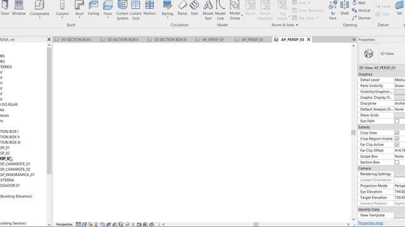405x227 pixels.
Task: Select SP_CAMAROTE_01 in Project Browser
Action: point(15,164)
